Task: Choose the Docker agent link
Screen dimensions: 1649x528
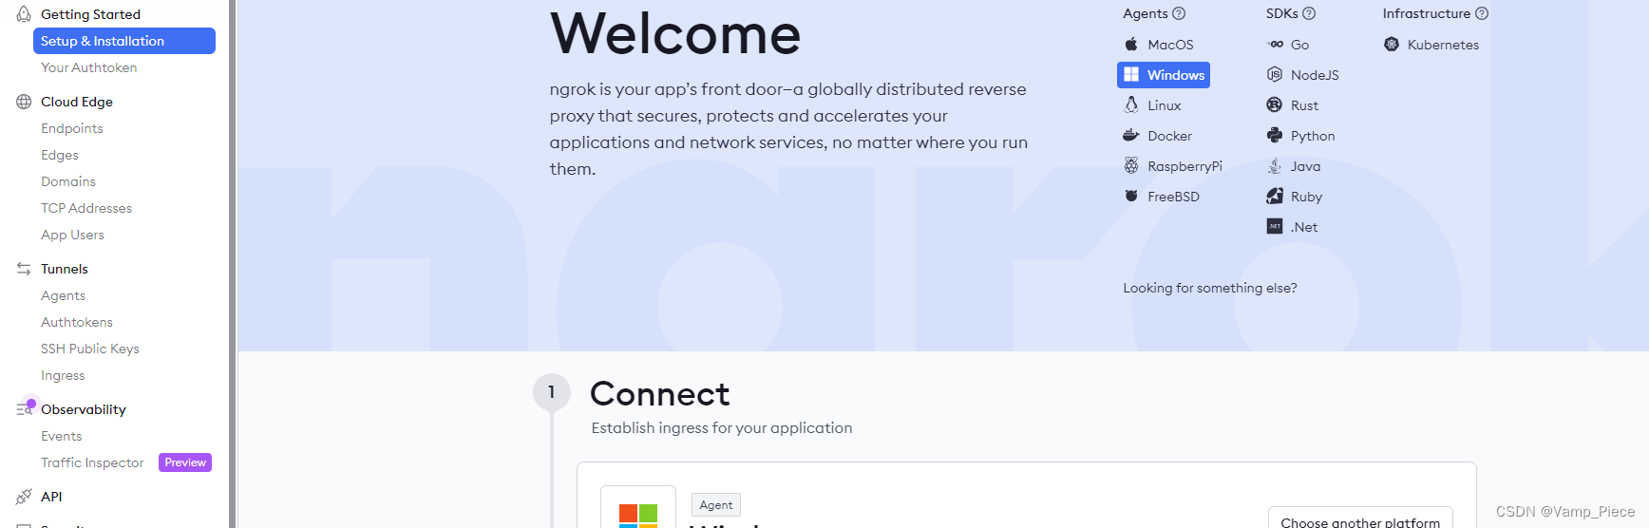Action: 1169,136
